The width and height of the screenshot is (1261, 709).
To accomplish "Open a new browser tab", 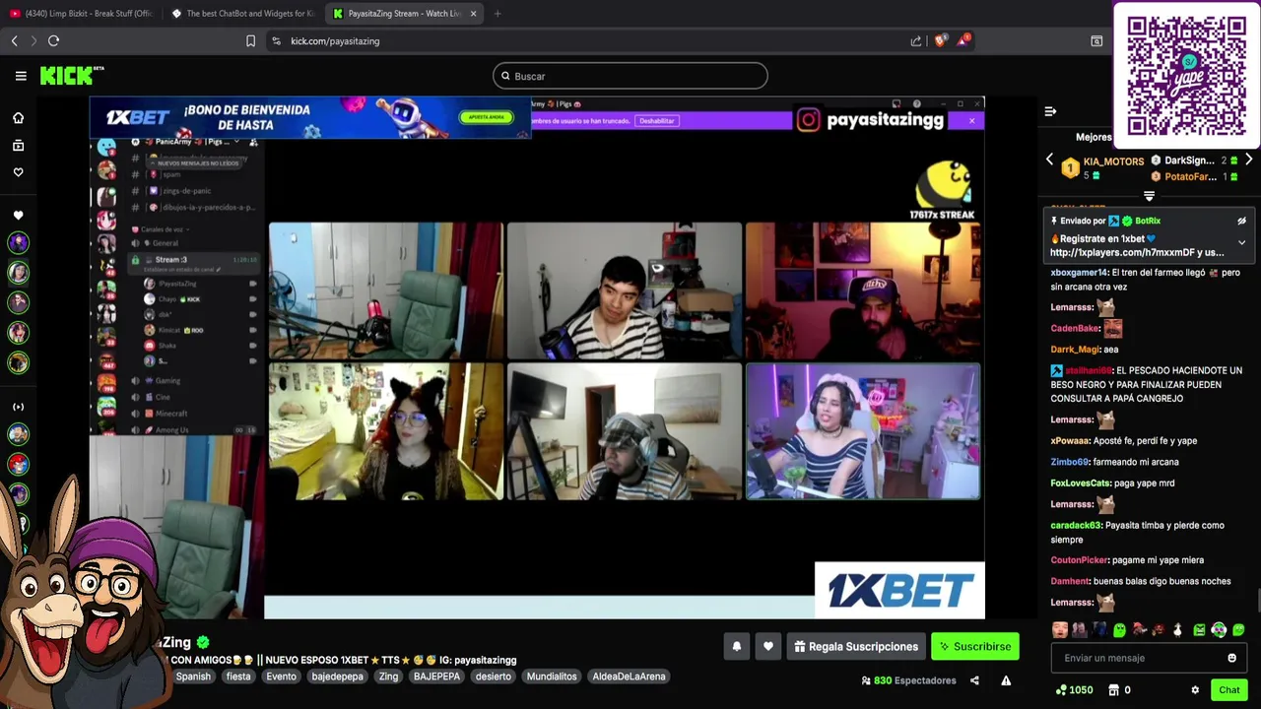I will [498, 13].
